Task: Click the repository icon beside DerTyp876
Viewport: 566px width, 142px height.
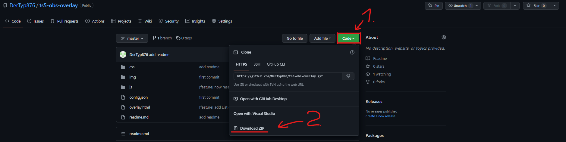Action: point(5,5)
